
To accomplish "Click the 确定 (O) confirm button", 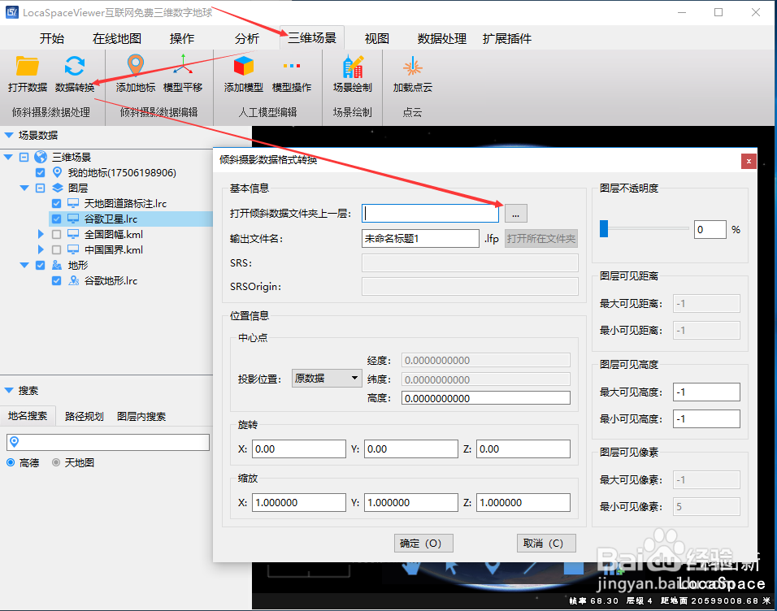I will (x=423, y=543).
